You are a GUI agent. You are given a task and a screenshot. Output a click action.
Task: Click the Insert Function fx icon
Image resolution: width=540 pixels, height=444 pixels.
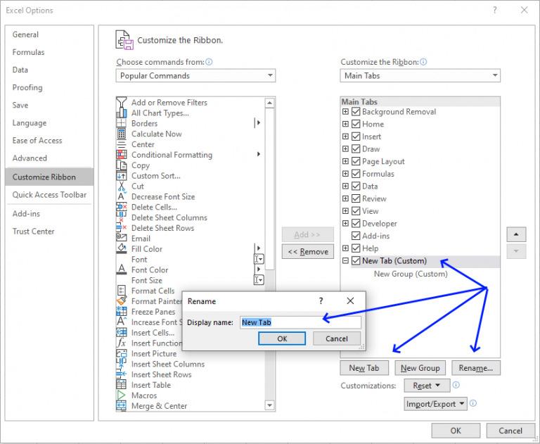click(x=121, y=343)
